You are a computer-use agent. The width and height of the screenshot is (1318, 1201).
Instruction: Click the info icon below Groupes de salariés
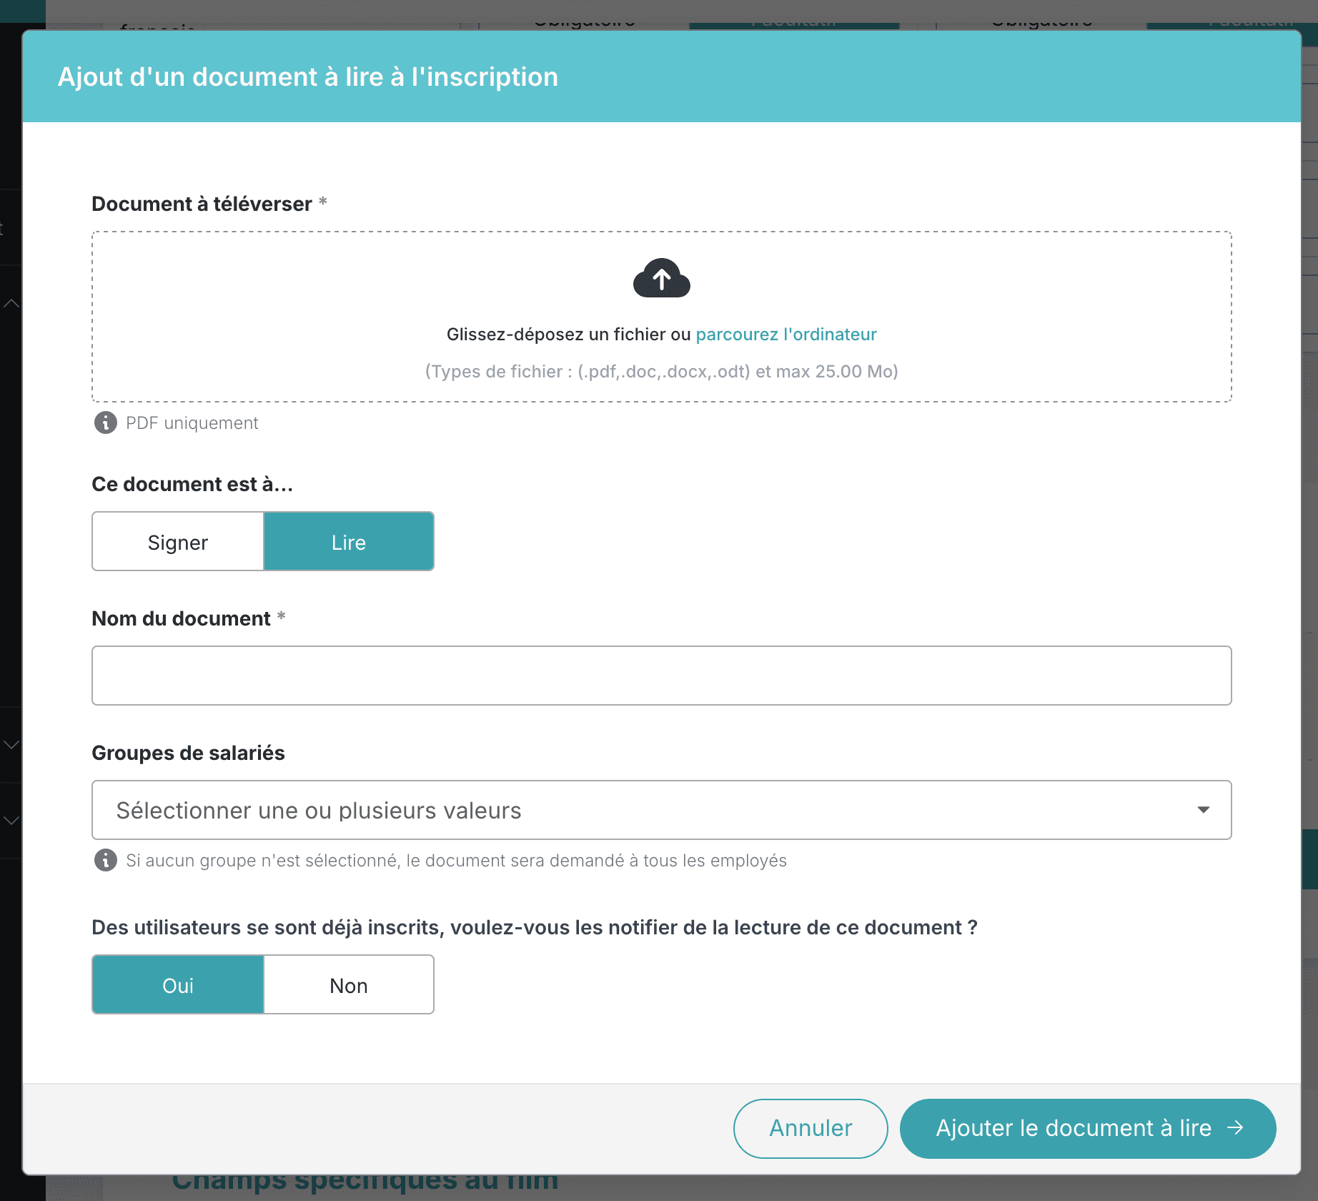click(x=106, y=860)
